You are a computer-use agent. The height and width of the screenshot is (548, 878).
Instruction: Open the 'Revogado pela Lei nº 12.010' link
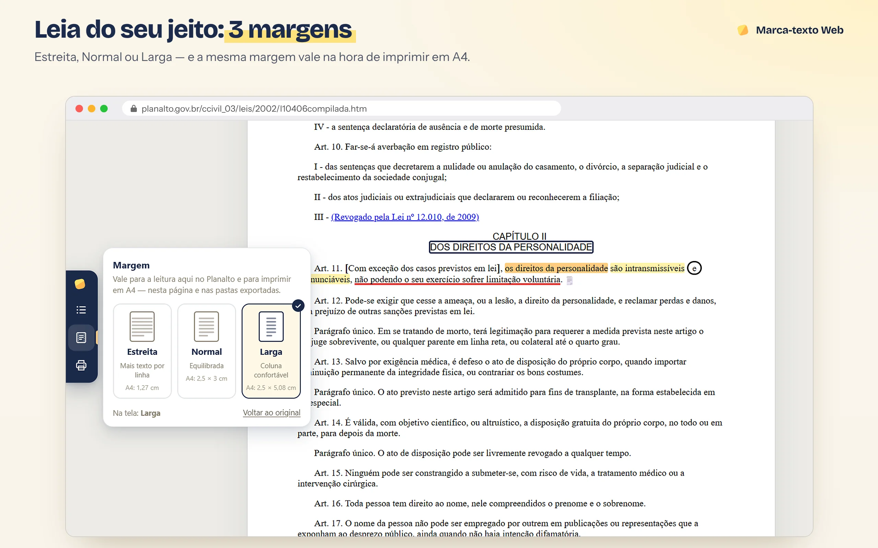(x=405, y=217)
